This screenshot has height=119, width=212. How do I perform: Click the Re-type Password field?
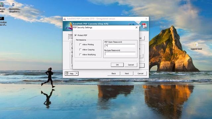[x=120, y=54]
